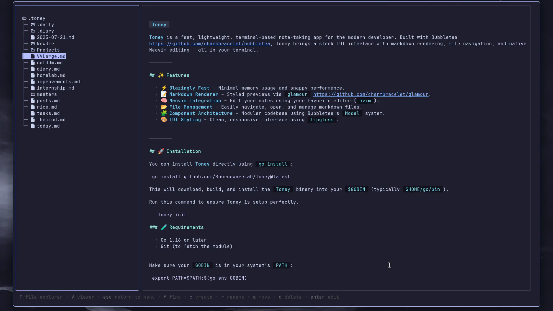This screenshot has height=311, width=553.
Task: Click the Features heading
Action: point(169,75)
